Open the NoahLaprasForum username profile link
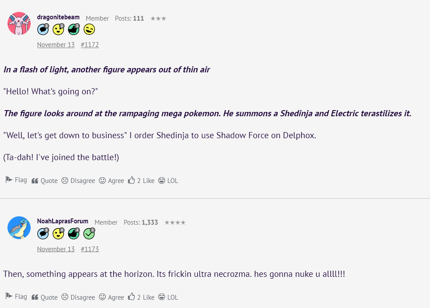This screenshot has width=430, height=308. coord(63,221)
